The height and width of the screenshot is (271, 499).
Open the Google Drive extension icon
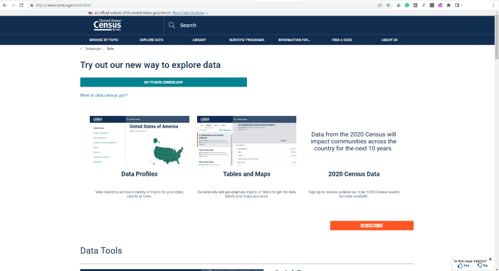pyautogui.click(x=399, y=5)
